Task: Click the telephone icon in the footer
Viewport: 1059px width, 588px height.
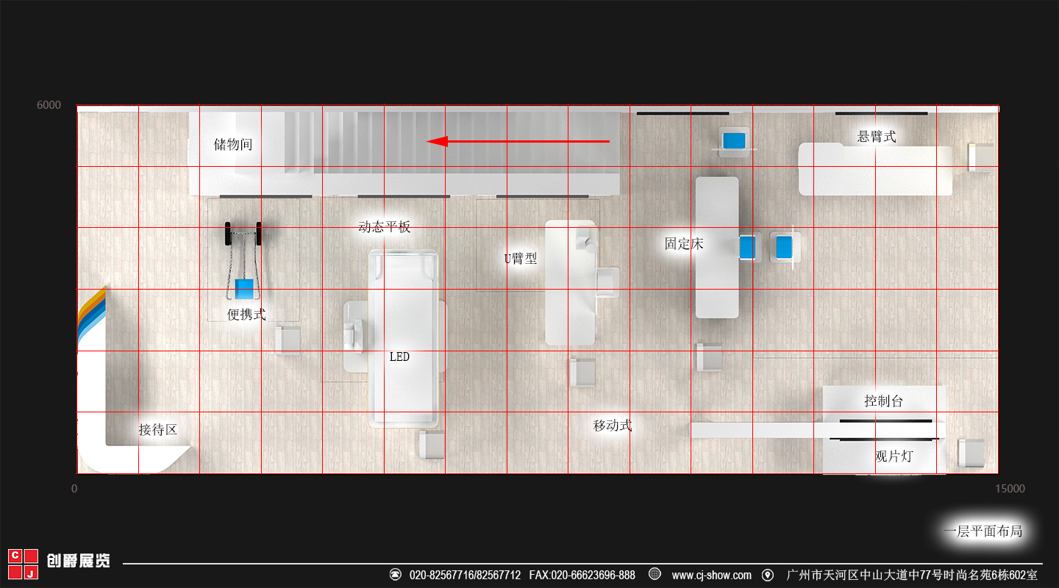Action: [x=395, y=575]
